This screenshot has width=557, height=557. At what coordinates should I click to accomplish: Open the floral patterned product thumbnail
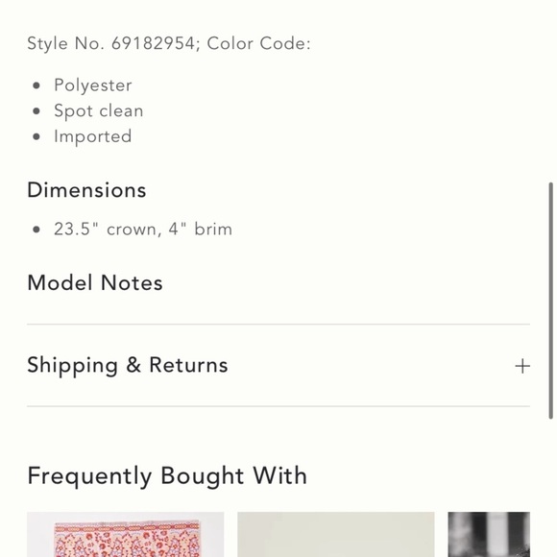tap(126, 534)
